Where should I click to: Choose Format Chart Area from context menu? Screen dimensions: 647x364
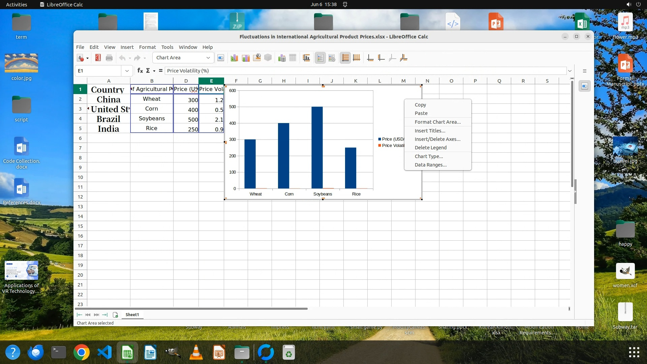[x=437, y=122]
